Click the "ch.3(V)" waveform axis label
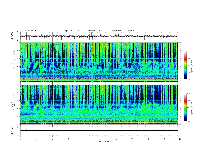The height and width of the screenshot is (156, 203). click(12, 131)
